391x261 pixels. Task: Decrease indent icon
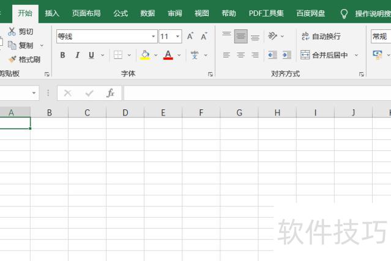tap(272, 55)
